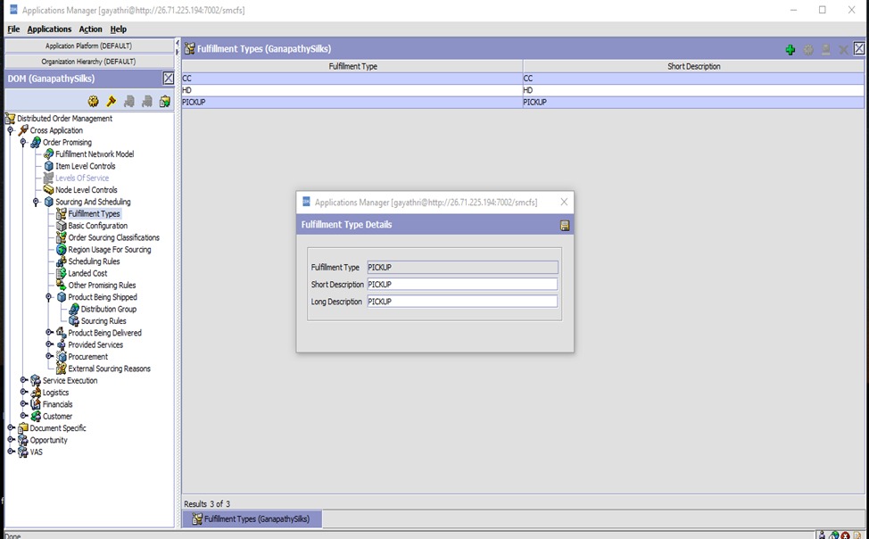Click the save icon in Fulfillment Type Details
869x539 pixels.
pyautogui.click(x=565, y=226)
